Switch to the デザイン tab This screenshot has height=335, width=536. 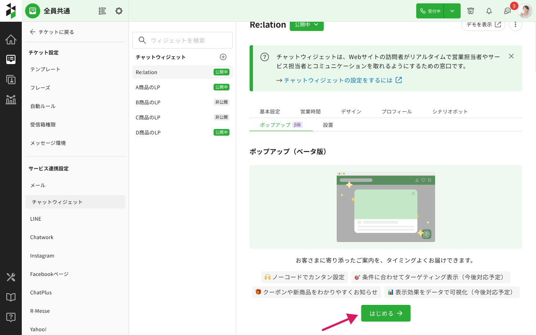(351, 111)
